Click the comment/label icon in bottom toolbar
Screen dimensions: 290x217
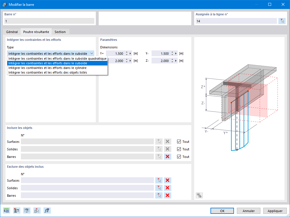point(17,210)
